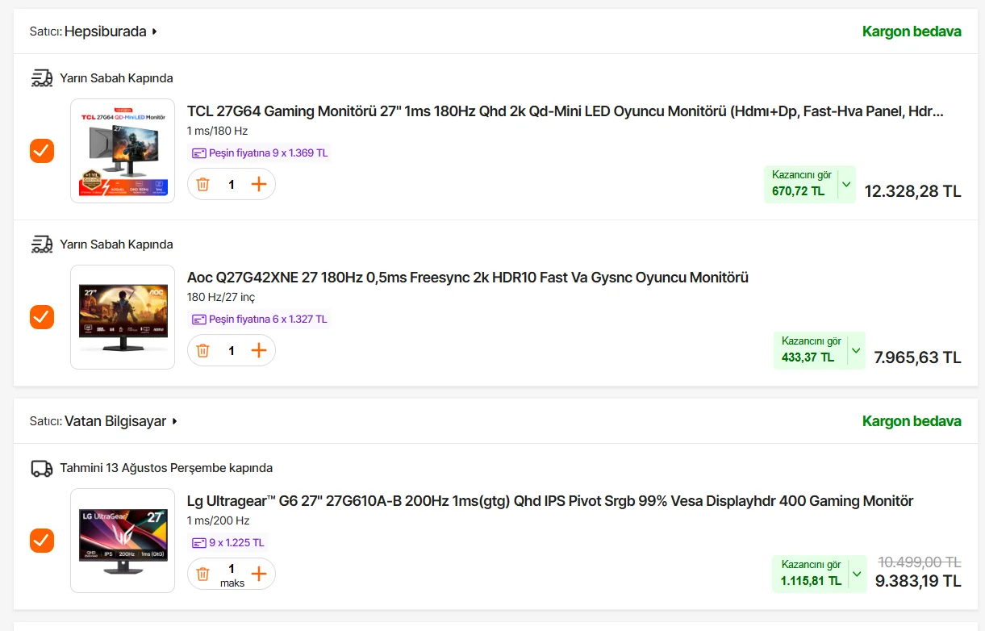This screenshot has width=985, height=631.
Task: Click the trash icon for LG Ultragear G6
Action: (203, 574)
